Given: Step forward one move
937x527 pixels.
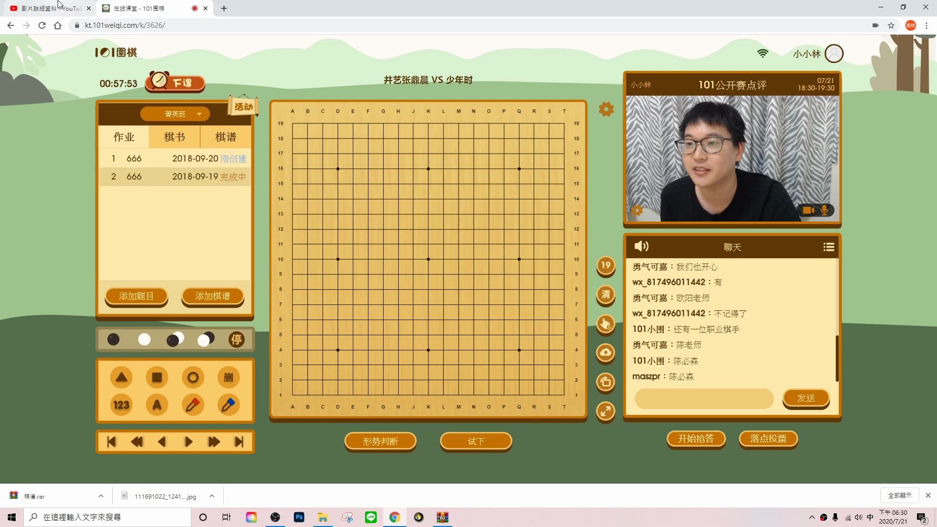Looking at the screenshot, I should [x=188, y=442].
